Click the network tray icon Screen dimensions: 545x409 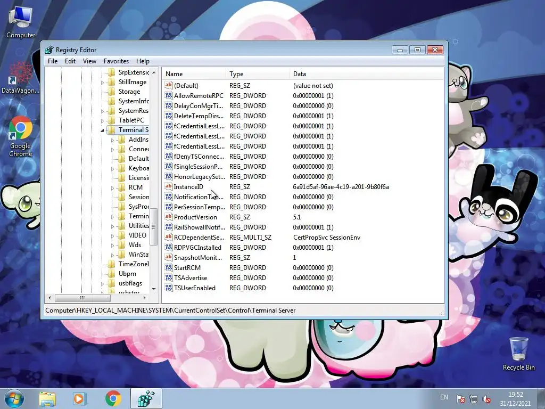tap(473, 399)
